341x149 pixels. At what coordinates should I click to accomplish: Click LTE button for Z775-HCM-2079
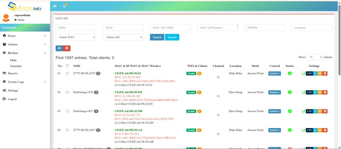coord(309,73)
